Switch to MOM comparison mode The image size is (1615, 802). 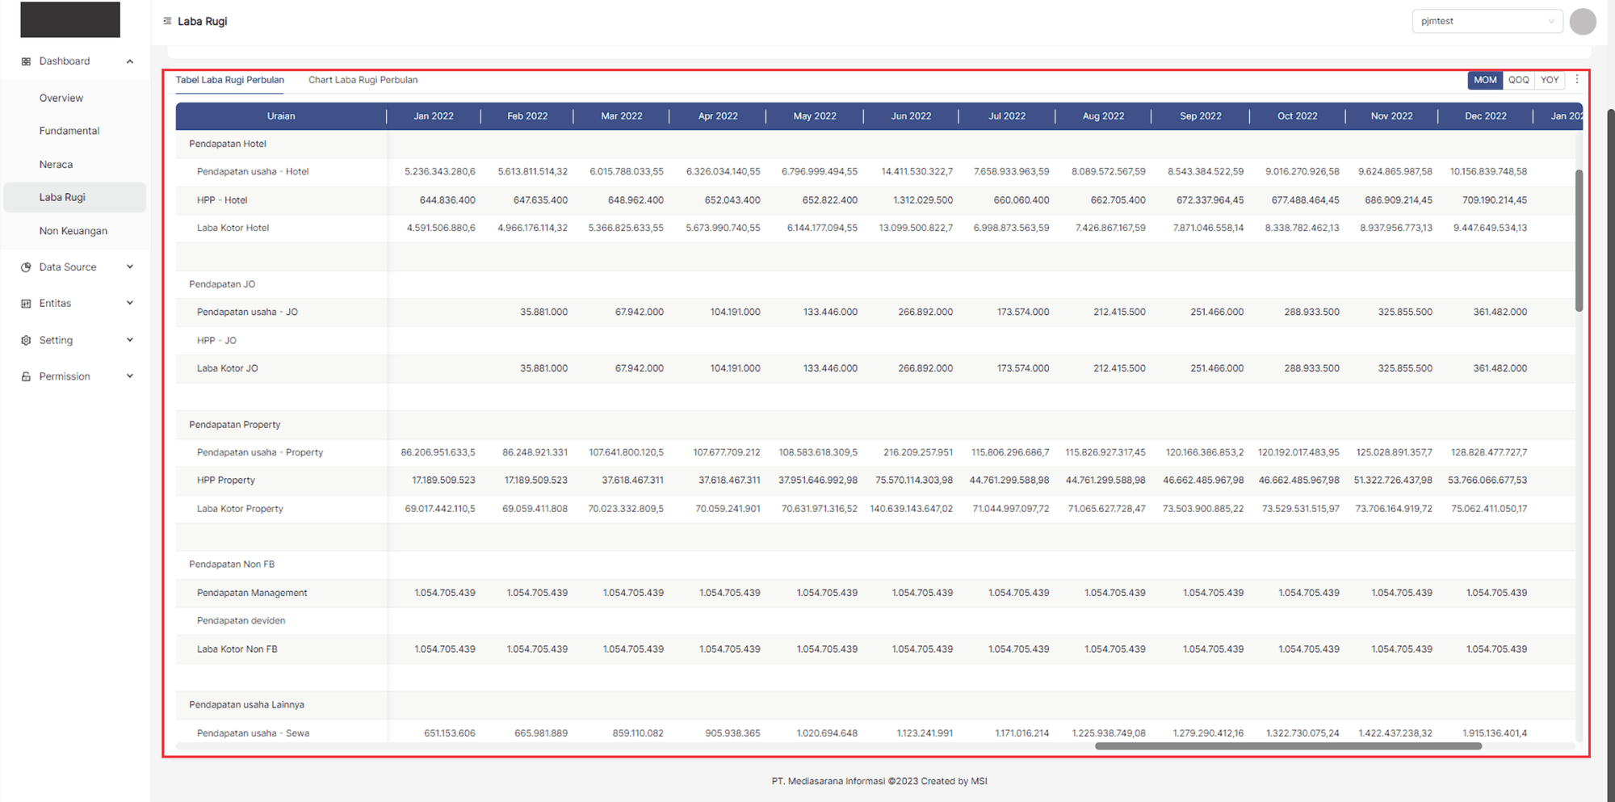pos(1485,80)
